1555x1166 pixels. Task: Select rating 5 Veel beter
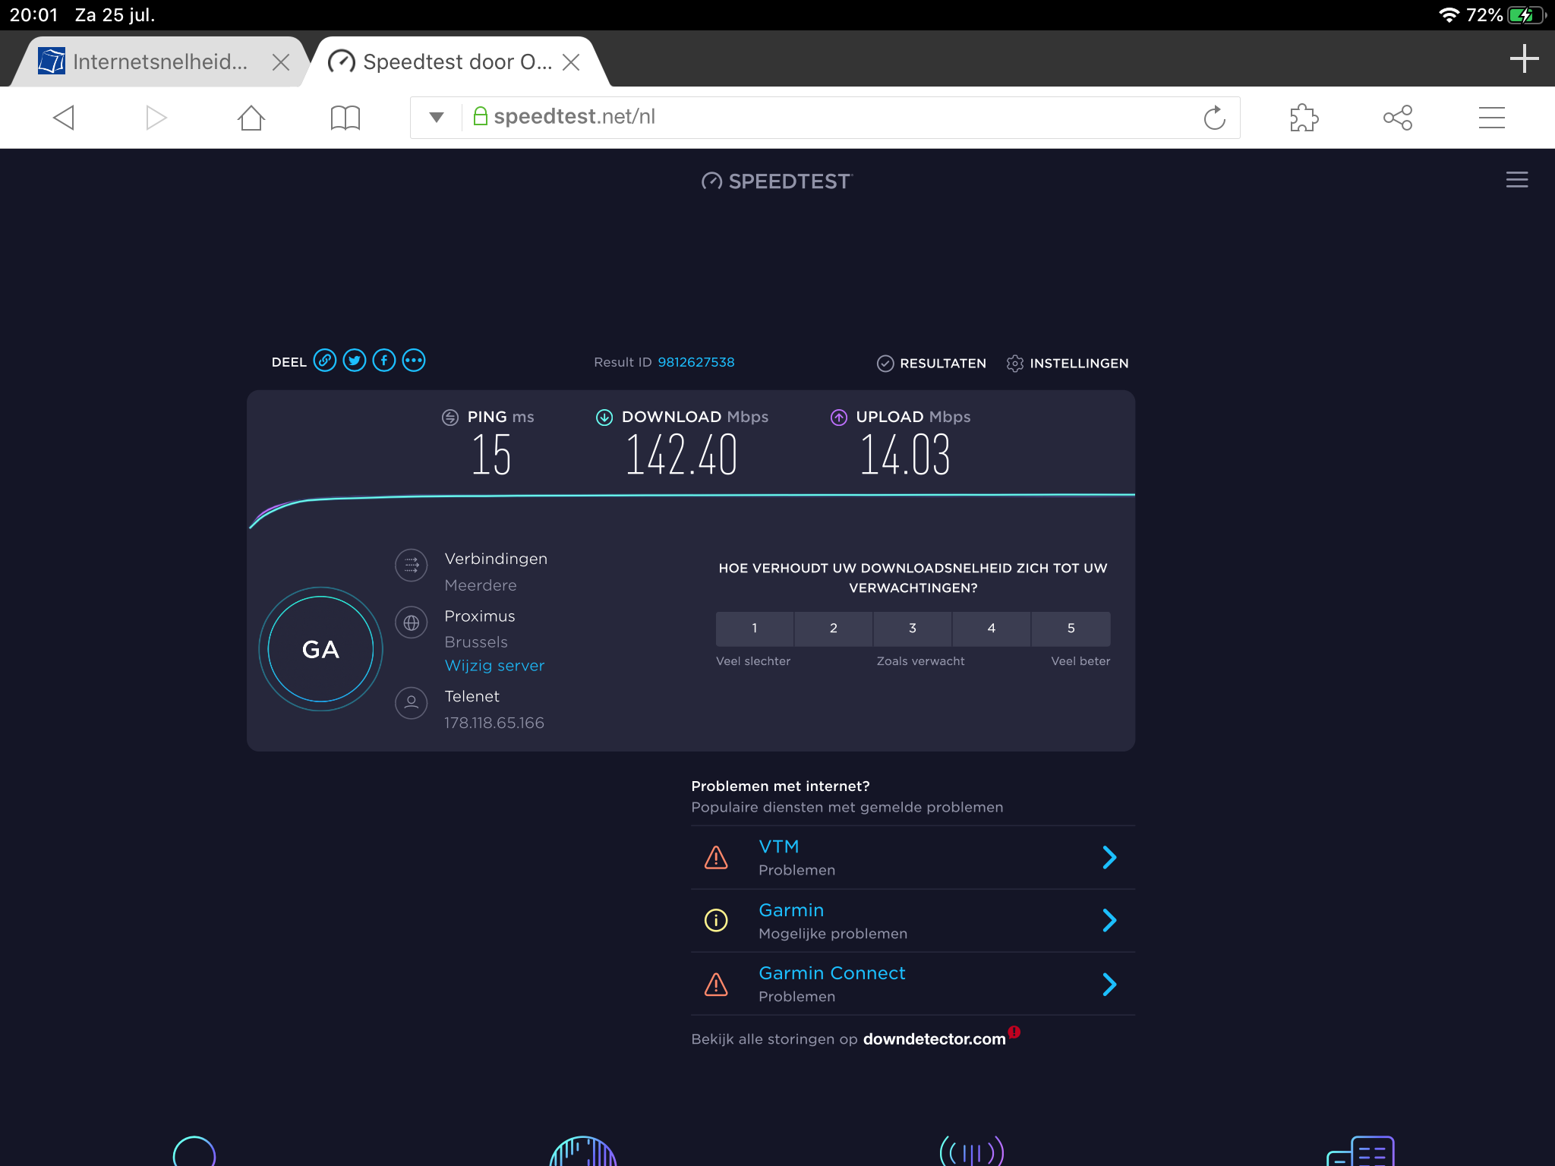pos(1071,629)
